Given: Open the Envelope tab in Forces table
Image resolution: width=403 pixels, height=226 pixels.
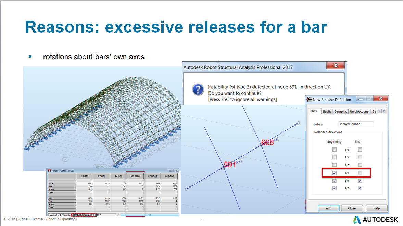Looking at the screenshot, I should [x=64, y=215].
